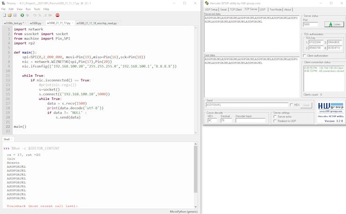Switch to the TCP Client tab
Screen dimensions: 346x214
pos(236,9)
